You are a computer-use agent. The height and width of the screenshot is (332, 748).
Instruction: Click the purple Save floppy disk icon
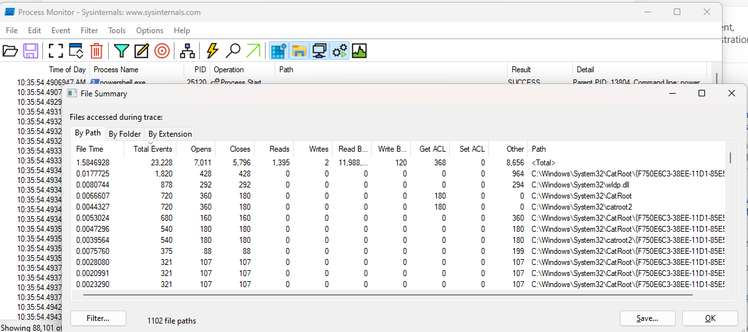point(31,51)
